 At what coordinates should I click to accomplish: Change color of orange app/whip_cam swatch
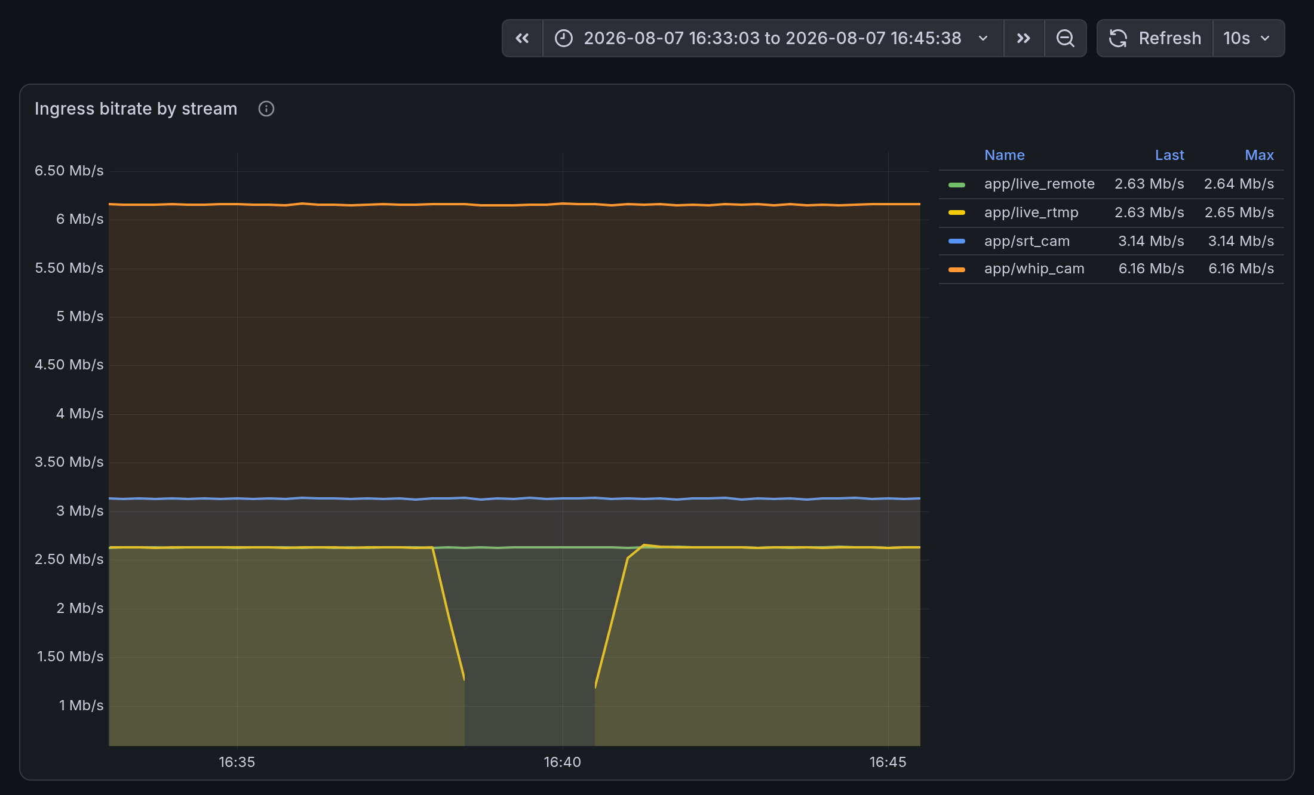tap(957, 269)
